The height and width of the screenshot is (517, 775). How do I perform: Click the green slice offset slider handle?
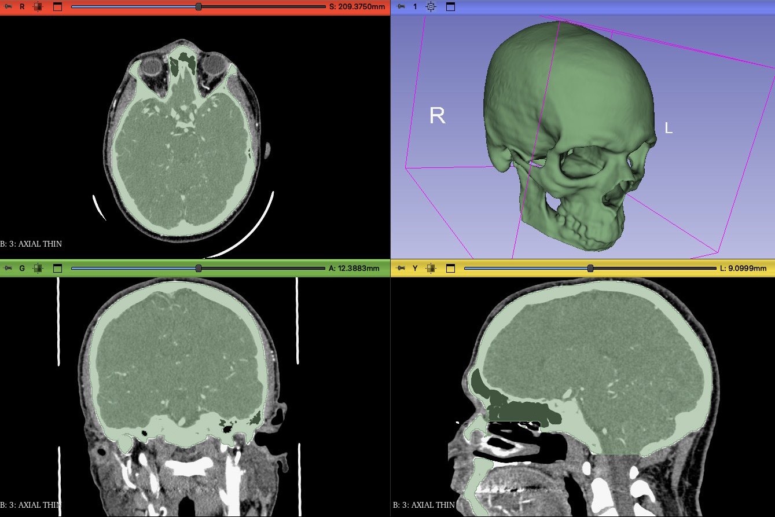tap(199, 268)
